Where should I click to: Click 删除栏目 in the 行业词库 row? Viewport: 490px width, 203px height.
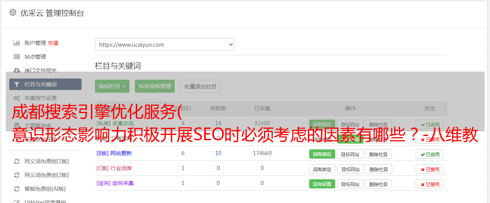(379, 169)
